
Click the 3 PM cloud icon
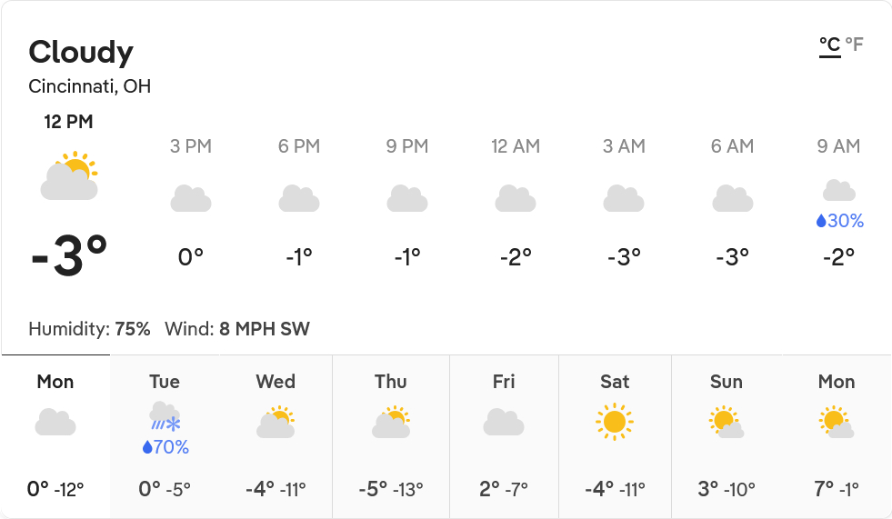click(191, 198)
